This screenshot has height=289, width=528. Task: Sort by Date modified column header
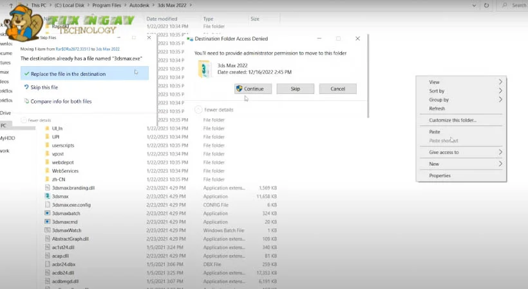pyautogui.click(x=162, y=19)
